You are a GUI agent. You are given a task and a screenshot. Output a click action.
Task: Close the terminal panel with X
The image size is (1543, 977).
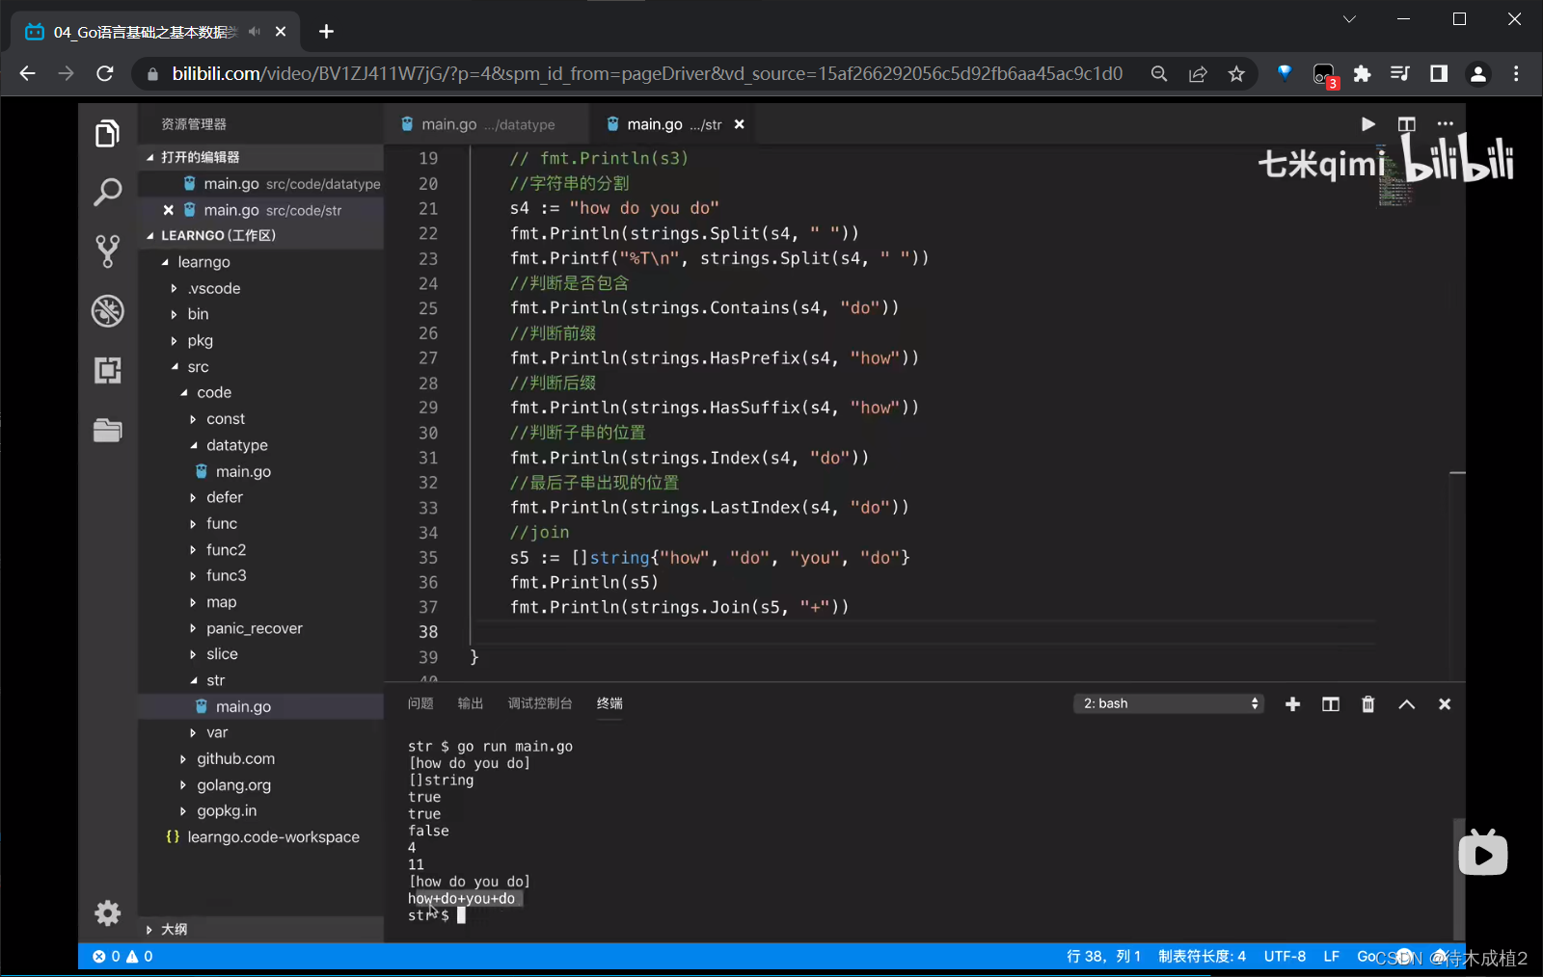1445,704
